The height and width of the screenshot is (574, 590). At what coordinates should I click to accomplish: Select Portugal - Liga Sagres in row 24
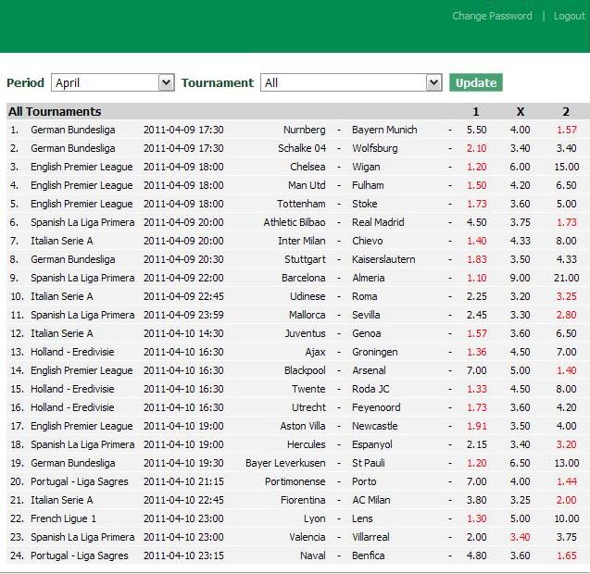point(80,555)
